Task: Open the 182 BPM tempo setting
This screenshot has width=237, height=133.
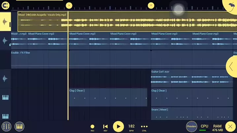Action: tap(131, 127)
